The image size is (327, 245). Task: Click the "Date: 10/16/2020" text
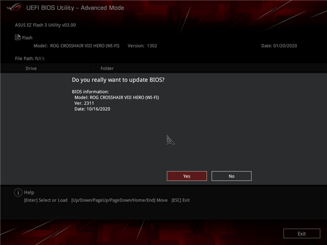(x=92, y=109)
